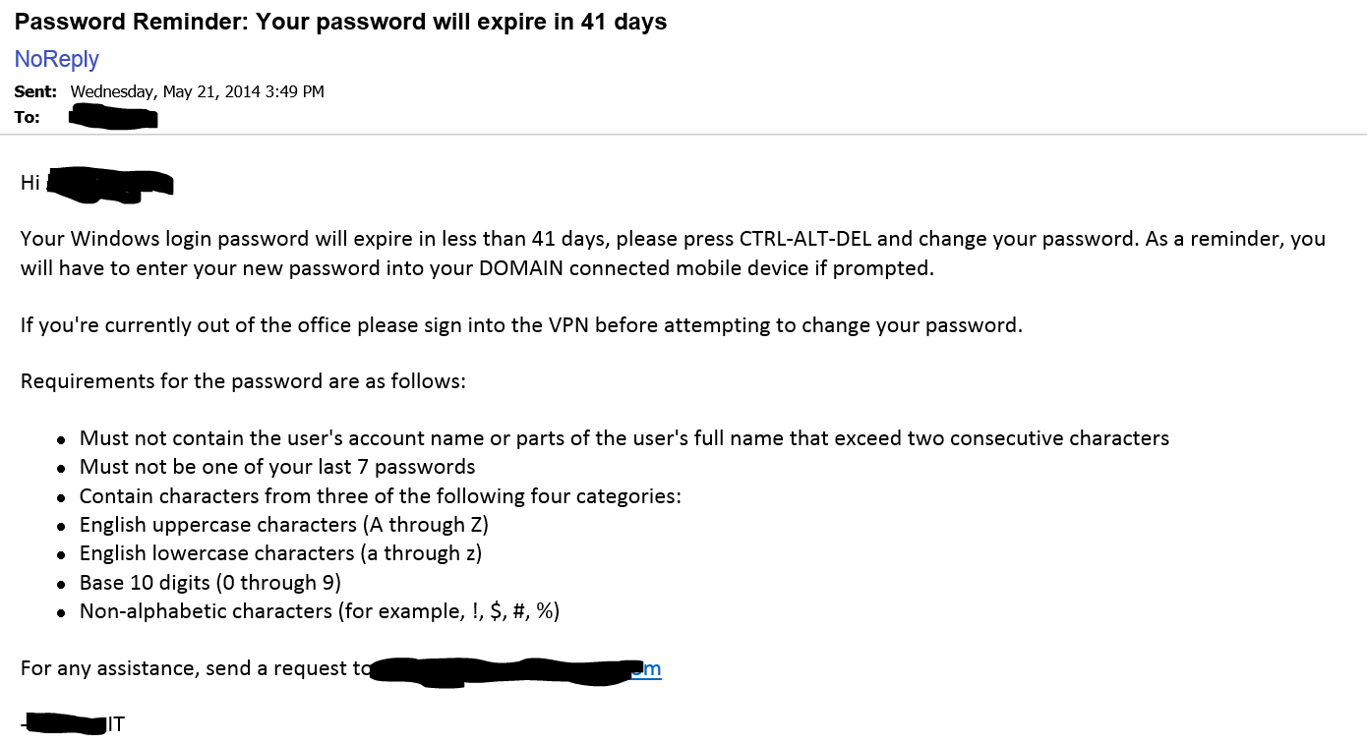Click the "English uppercase characters" bullet item
1367x744 pixels.
[283, 525]
